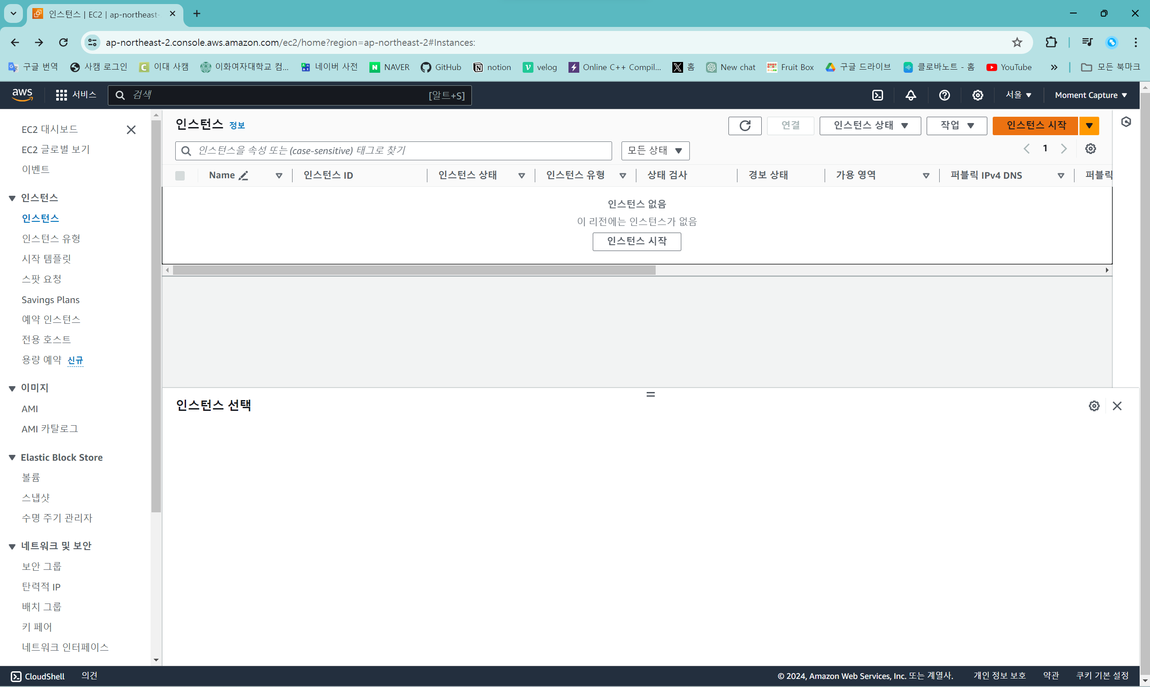Toggle the select all instances checkbox

[x=180, y=176]
